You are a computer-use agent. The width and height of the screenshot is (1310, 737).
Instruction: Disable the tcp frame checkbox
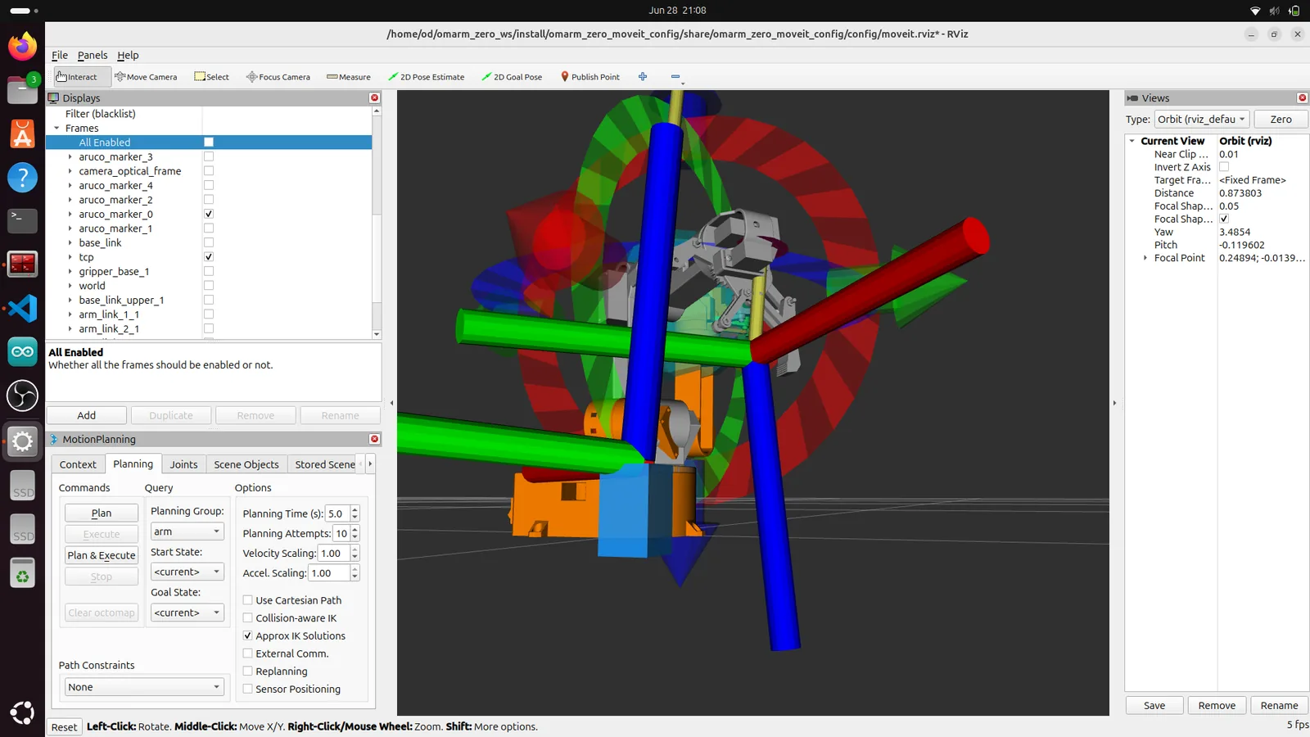click(209, 257)
